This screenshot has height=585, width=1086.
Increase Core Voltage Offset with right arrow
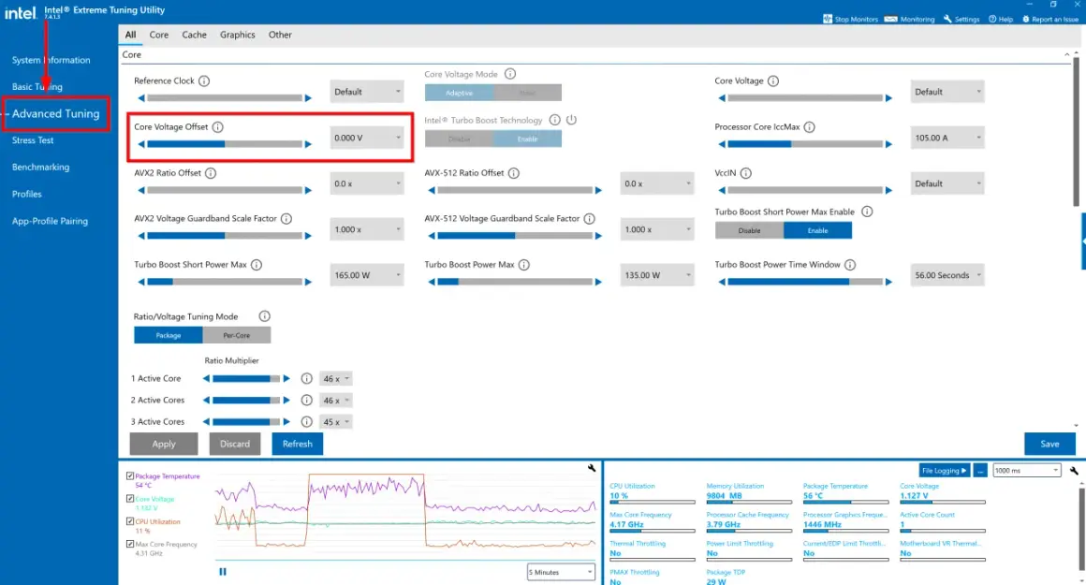click(x=308, y=144)
